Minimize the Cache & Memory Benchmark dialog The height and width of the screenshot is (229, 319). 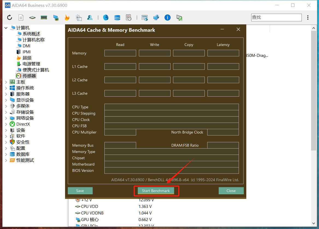[x=222, y=30]
